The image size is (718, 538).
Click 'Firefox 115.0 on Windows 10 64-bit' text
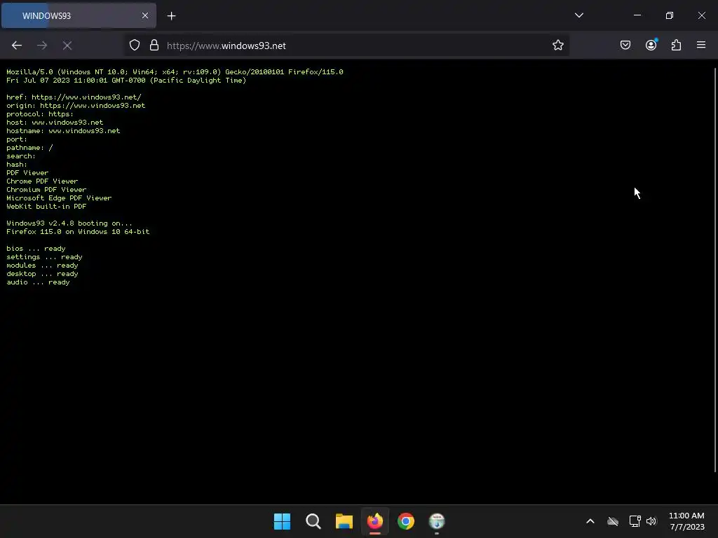pos(78,231)
